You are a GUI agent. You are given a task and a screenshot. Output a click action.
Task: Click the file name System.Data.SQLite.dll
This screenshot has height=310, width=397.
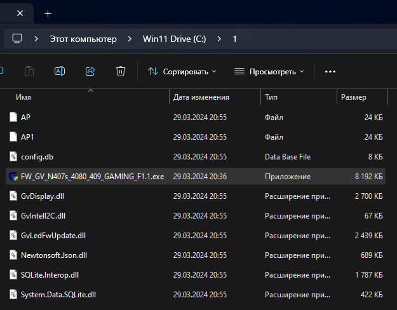click(58, 295)
